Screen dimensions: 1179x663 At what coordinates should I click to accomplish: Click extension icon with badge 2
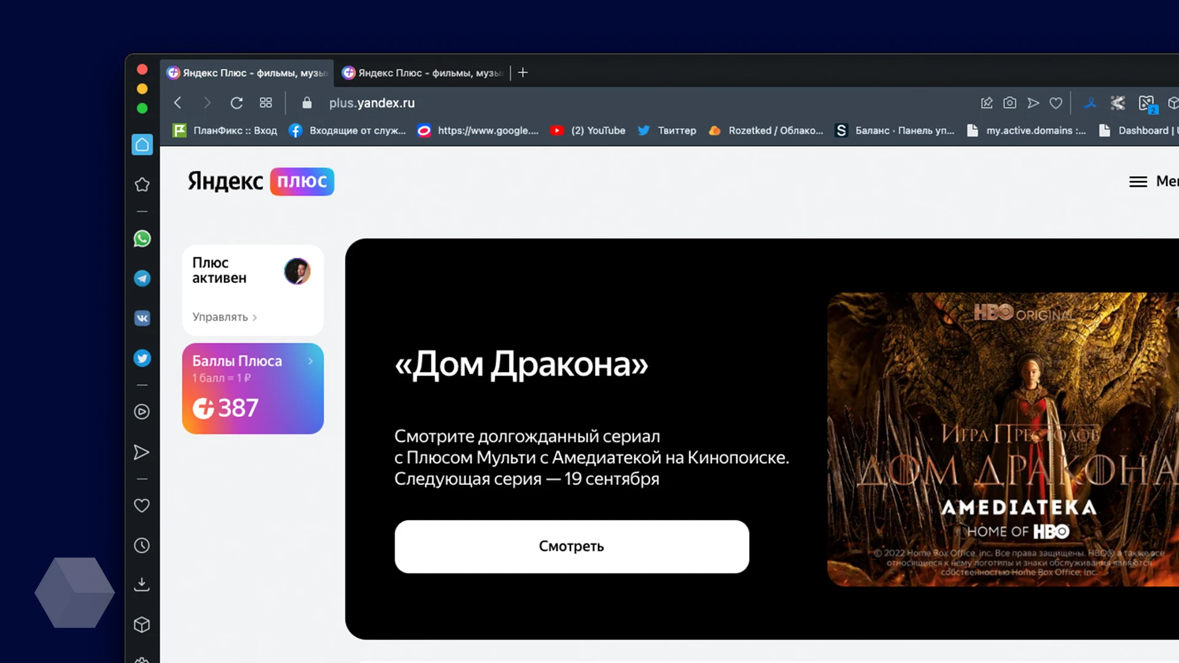pos(1147,104)
